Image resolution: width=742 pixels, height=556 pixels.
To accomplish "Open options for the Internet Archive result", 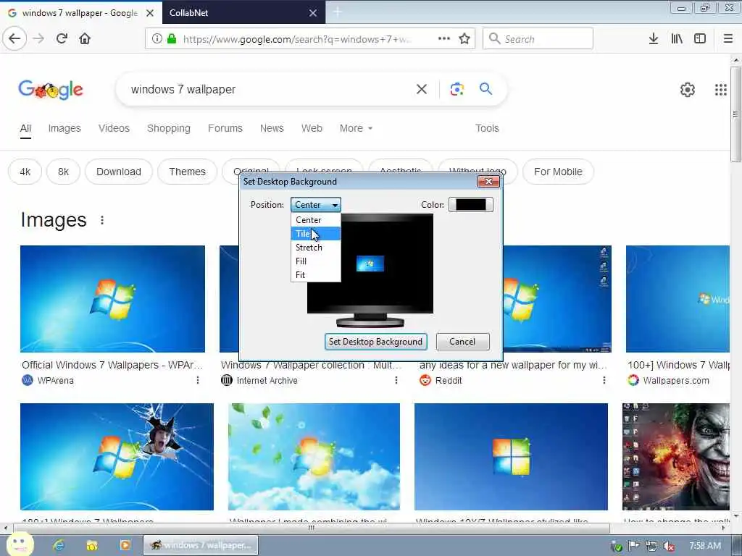I will click(x=396, y=380).
